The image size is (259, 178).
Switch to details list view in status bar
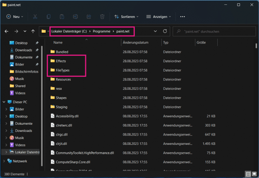248,174
